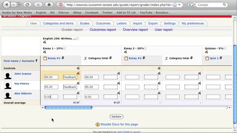Sort students by First name
The height and width of the screenshot is (133, 237).
pyautogui.click(x=11, y=61)
